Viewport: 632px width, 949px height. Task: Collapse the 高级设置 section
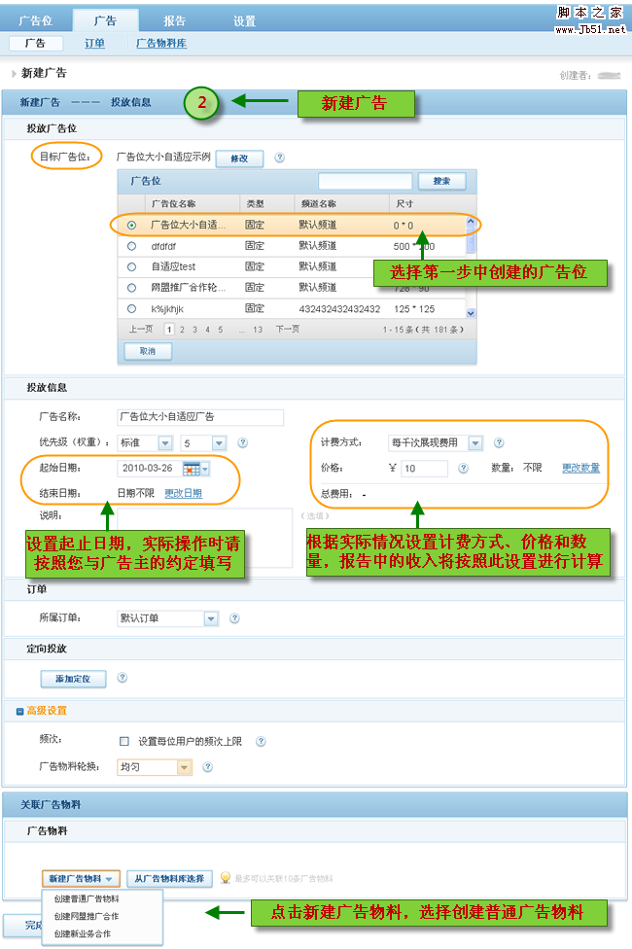click(20, 712)
